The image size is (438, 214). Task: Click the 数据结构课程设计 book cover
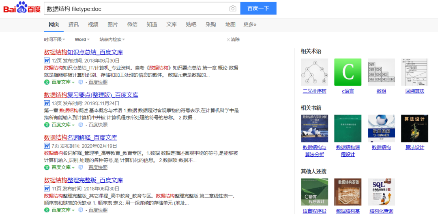pos(348,128)
